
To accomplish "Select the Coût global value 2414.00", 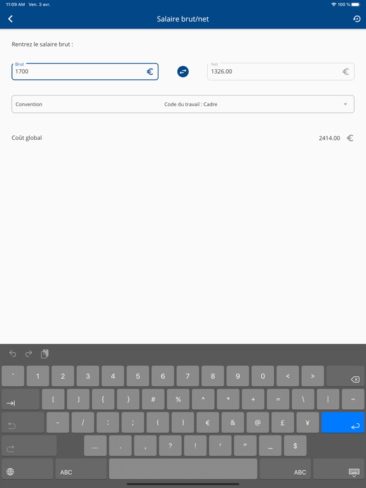I will pyautogui.click(x=329, y=138).
